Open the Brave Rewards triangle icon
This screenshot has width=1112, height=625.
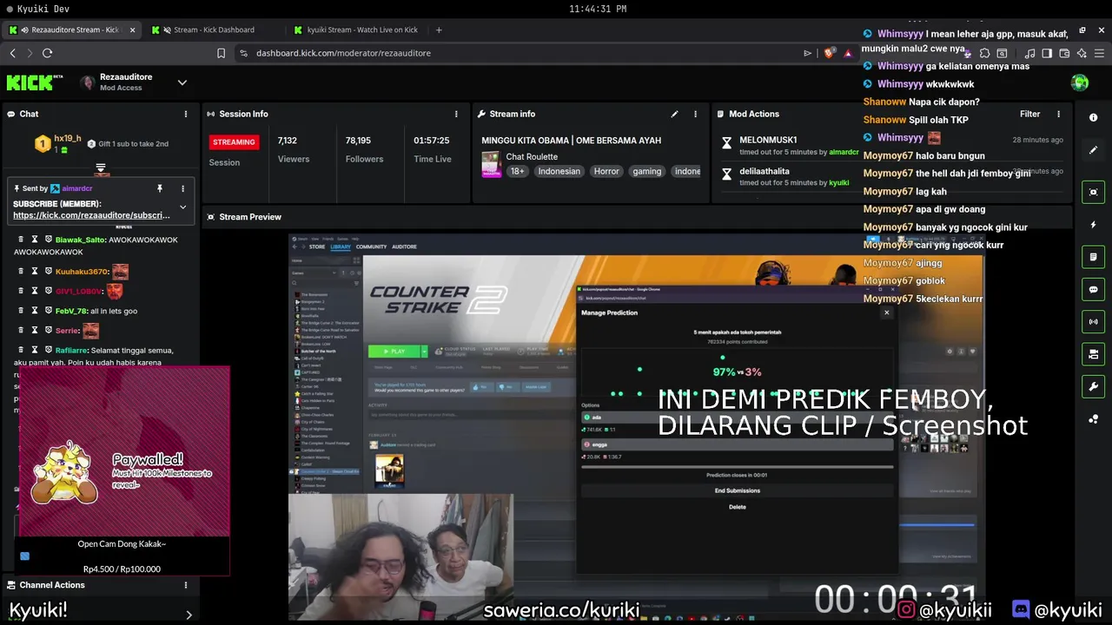pyautogui.click(x=848, y=53)
